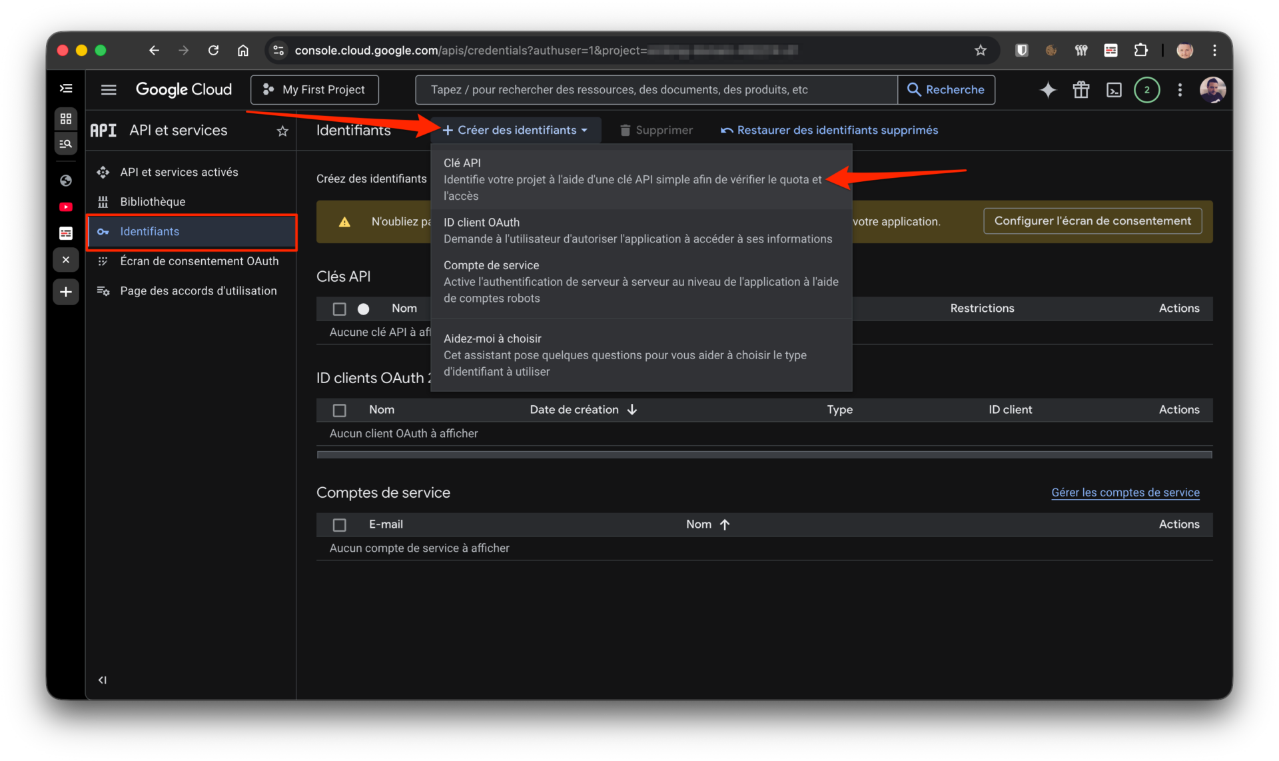Click horizontal scrollbar under OAuth table
Viewport: 1279px width, 761px height.
(764, 454)
